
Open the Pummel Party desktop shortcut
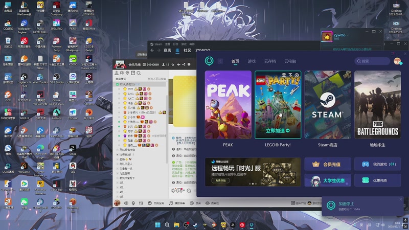56,44
